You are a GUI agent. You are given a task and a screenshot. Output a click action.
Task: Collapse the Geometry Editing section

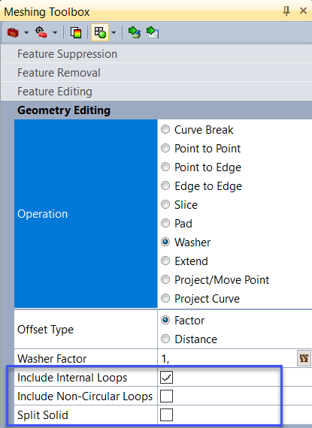pyautogui.click(x=156, y=110)
